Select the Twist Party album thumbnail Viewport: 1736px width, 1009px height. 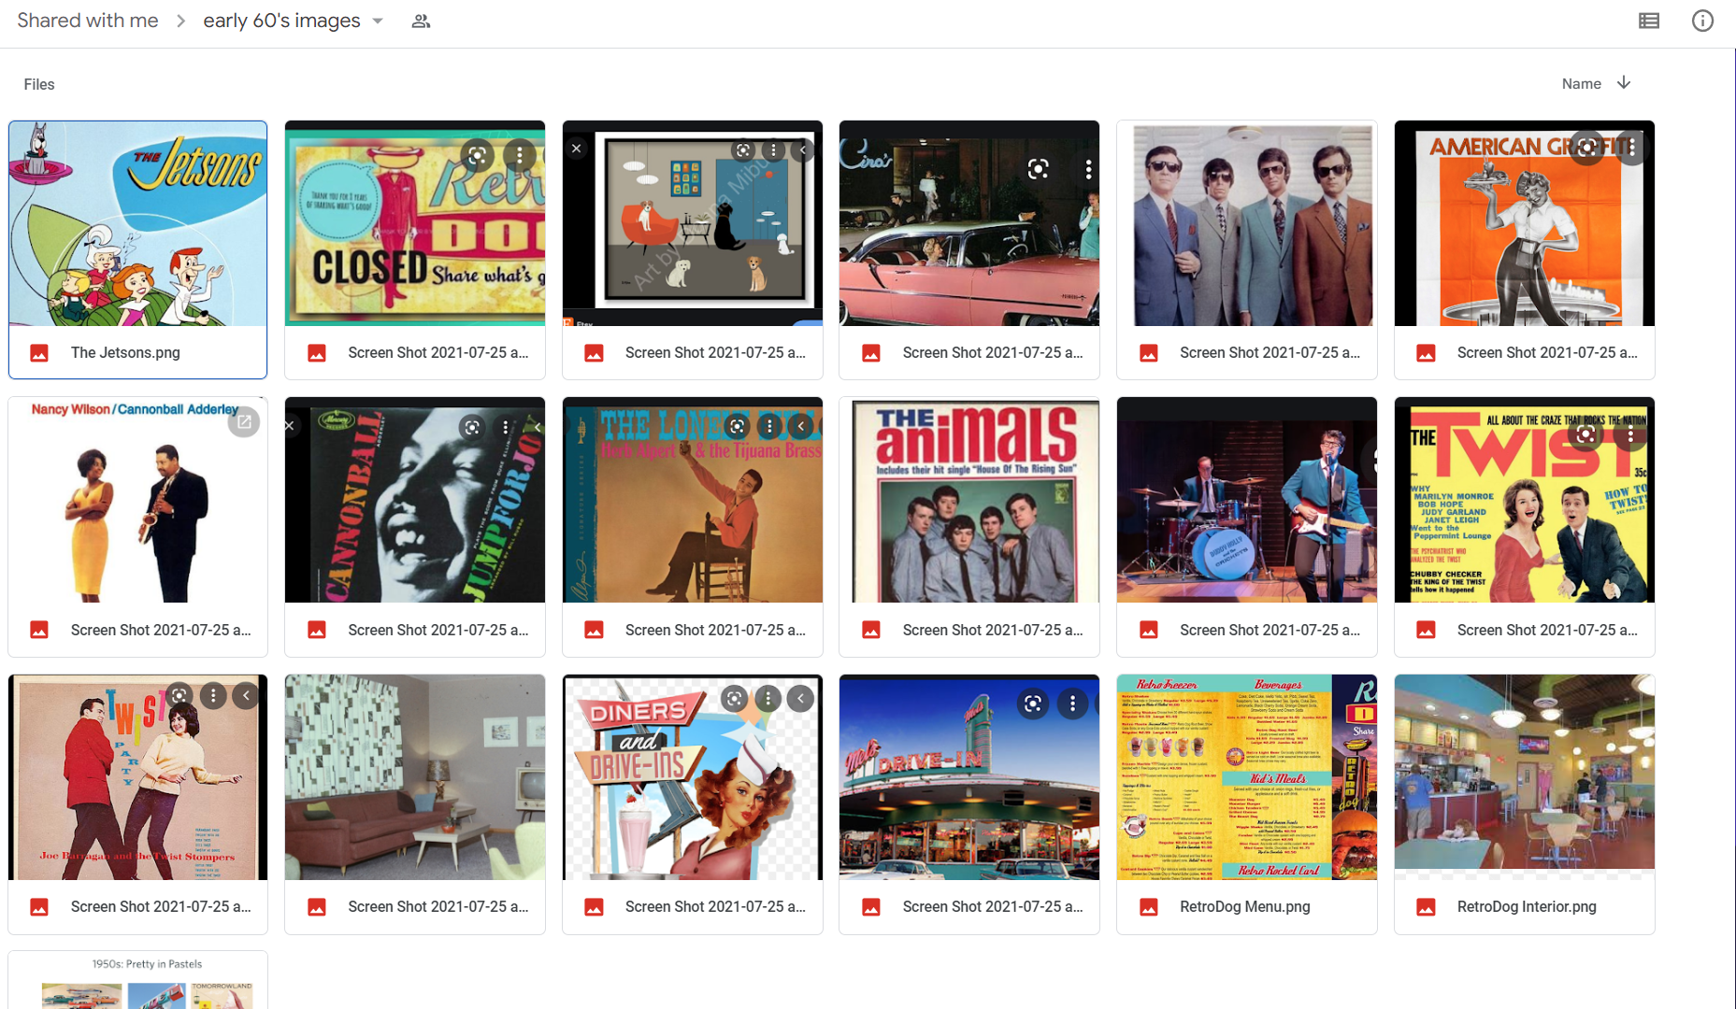point(137,777)
